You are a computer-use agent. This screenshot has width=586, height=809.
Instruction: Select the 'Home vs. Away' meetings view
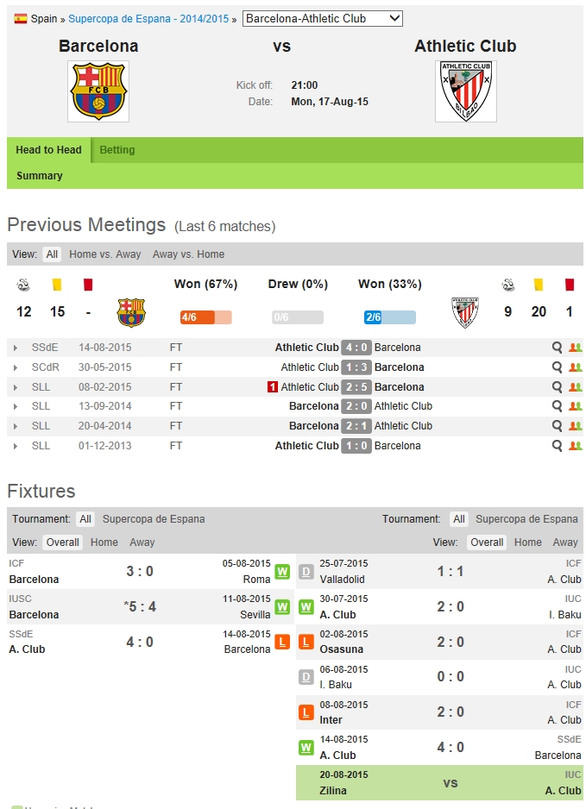pyautogui.click(x=105, y=254)
